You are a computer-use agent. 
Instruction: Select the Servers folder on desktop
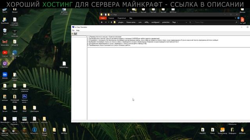[5, 109]
